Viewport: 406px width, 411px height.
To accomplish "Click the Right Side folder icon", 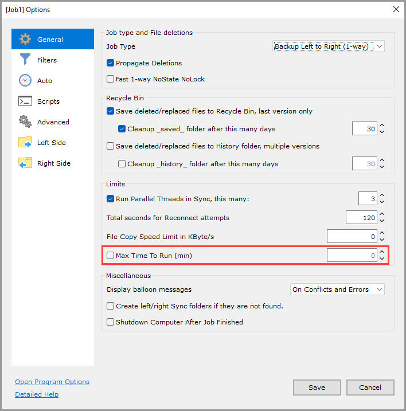I will [25, 163].
